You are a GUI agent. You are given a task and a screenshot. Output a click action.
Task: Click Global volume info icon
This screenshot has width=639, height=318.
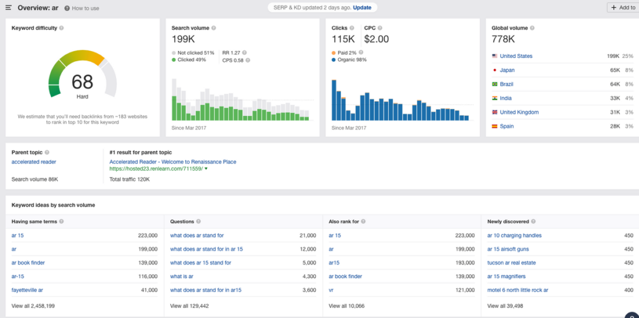(532, 28)
